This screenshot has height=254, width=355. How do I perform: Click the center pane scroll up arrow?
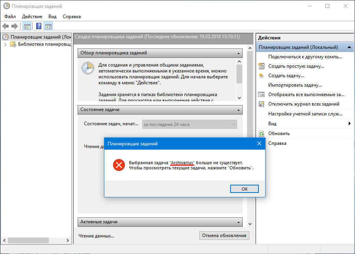pos(250,48)
